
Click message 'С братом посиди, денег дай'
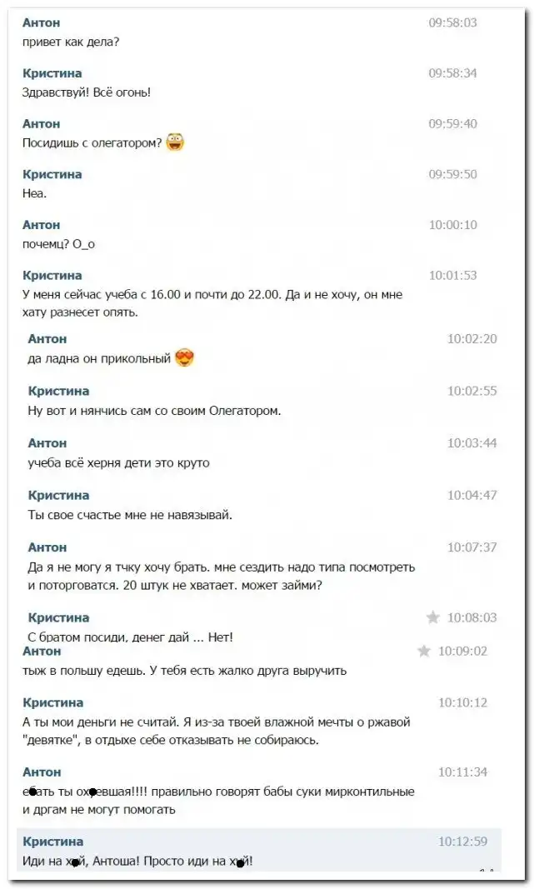131,637
